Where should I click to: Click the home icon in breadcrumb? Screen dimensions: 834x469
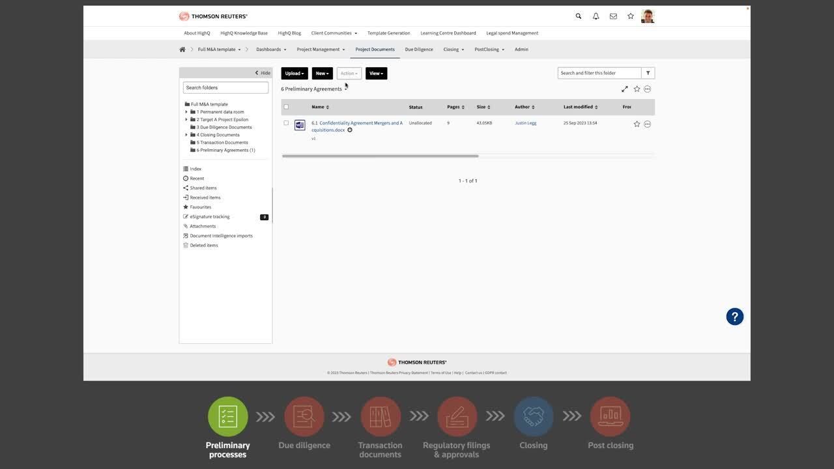(182, 50)
